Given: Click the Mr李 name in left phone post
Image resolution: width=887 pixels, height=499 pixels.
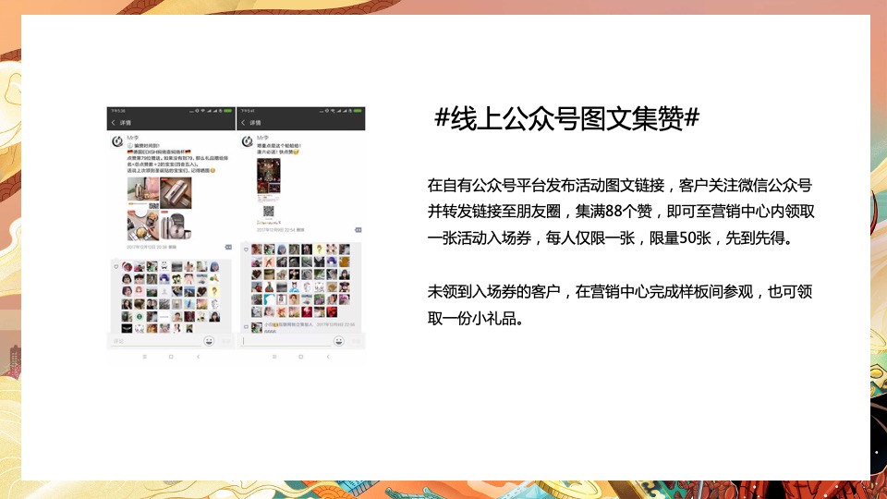Looking at the screenshot, I should pos(133,138).
